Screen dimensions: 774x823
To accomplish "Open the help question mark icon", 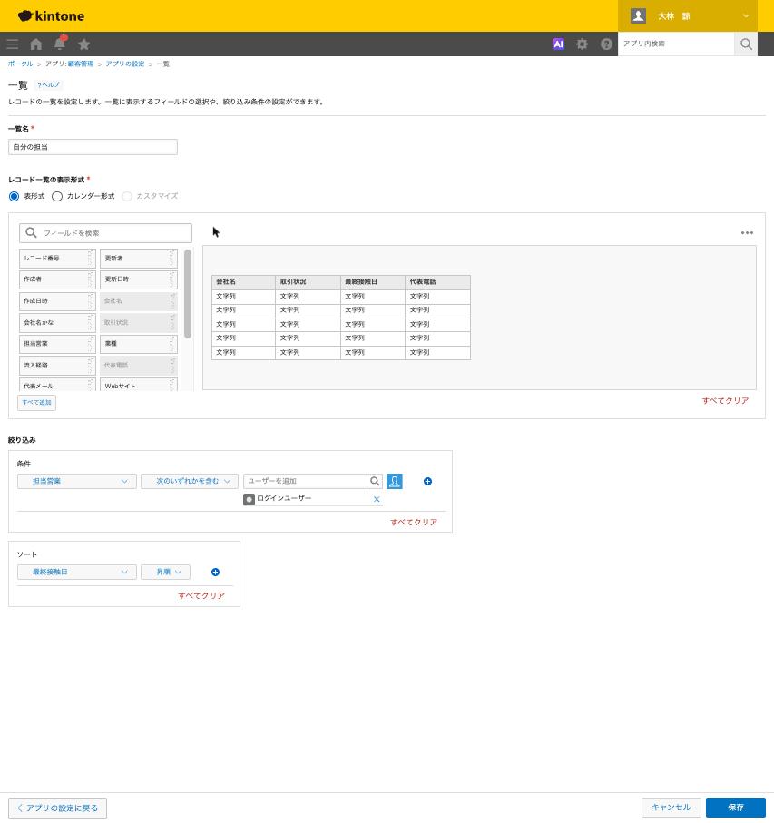I will click(x=606, y=44).
